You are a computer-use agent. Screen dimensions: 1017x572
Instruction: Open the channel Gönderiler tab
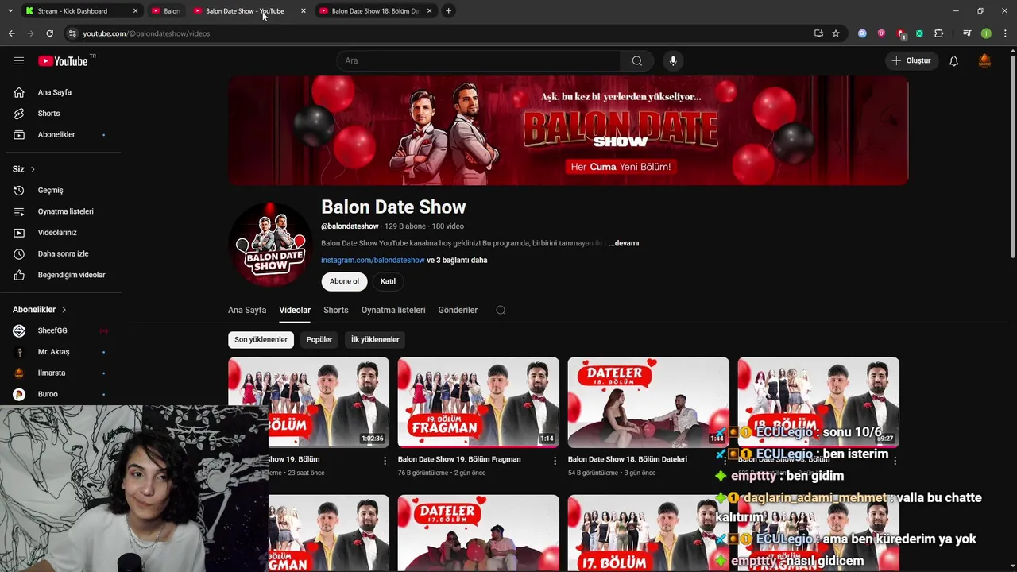click(x=458, y=310)
